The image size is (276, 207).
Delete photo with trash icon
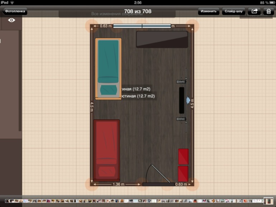pos(268,11)
